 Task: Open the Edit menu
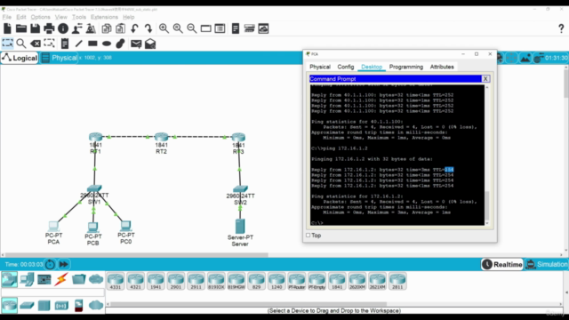(21, 17)
